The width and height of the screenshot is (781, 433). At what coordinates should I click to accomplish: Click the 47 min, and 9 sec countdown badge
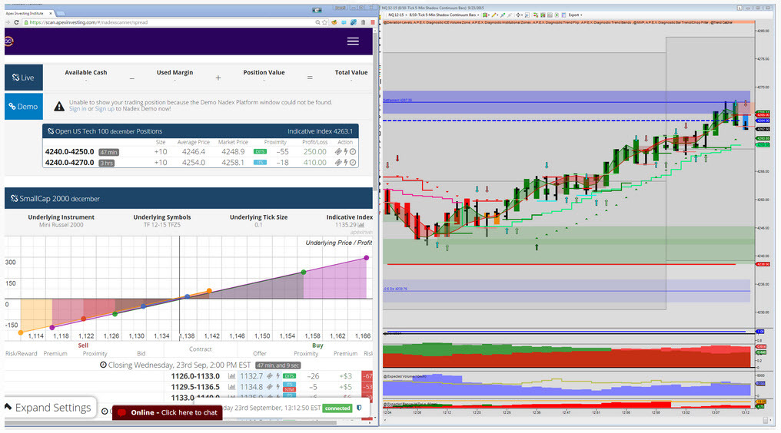click(x=278, y=365)
